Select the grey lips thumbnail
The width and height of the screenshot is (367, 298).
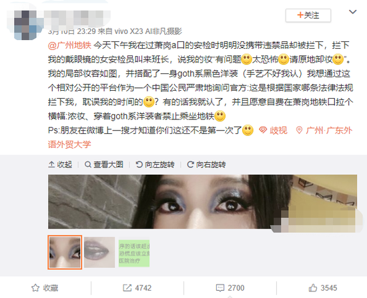(99, 252)
